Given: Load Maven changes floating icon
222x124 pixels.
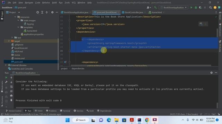Looking at the screenshot, I should [201, 24].
